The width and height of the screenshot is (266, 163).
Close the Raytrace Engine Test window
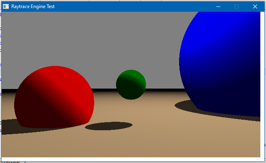click(255, 6)
